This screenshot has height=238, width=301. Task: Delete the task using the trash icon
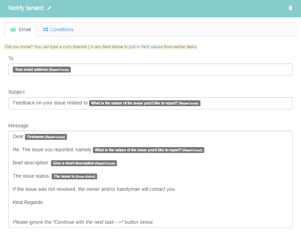point(291,8)
